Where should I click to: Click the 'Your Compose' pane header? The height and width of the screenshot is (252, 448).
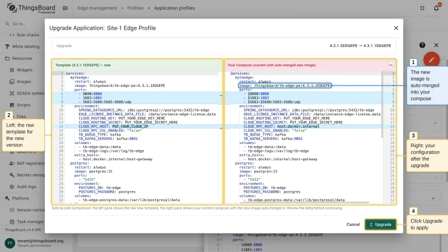(272, 65)
